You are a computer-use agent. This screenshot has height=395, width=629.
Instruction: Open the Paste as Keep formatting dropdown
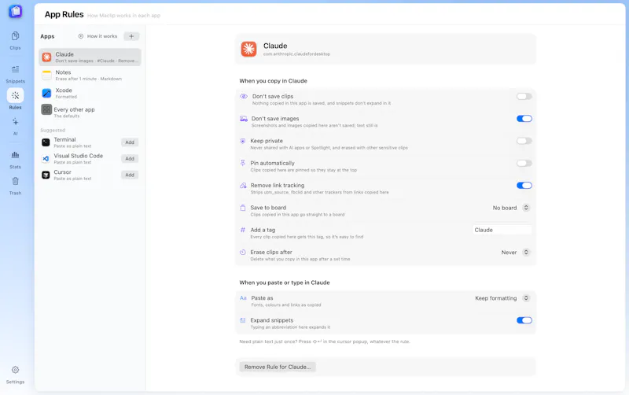tap(502, 298)
